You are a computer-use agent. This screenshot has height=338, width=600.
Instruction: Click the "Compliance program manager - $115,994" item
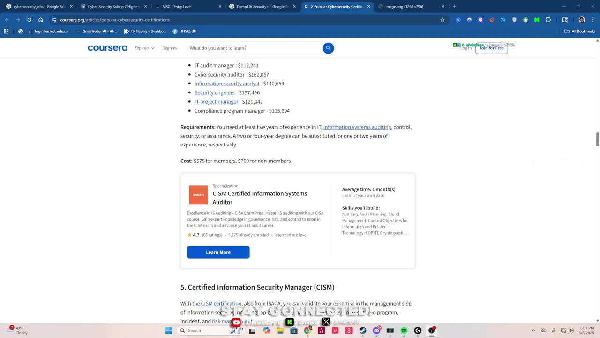242,111
